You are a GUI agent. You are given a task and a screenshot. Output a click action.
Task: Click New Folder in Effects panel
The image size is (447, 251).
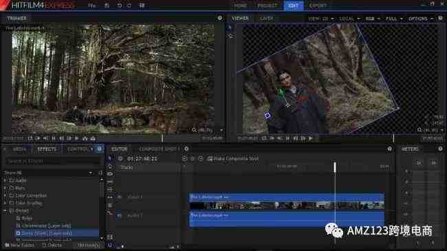click(x=19, y=245)
